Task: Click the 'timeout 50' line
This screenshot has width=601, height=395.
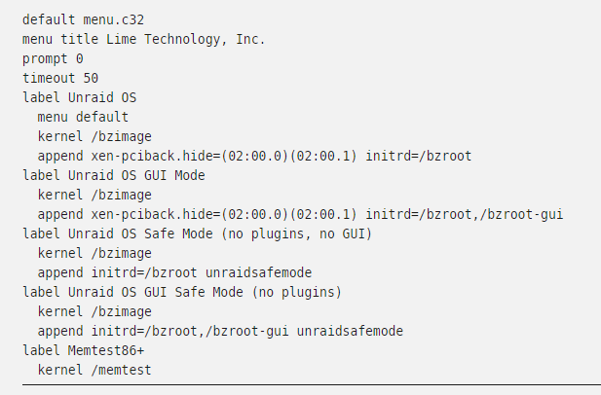Action: click(x=60, y=78)
